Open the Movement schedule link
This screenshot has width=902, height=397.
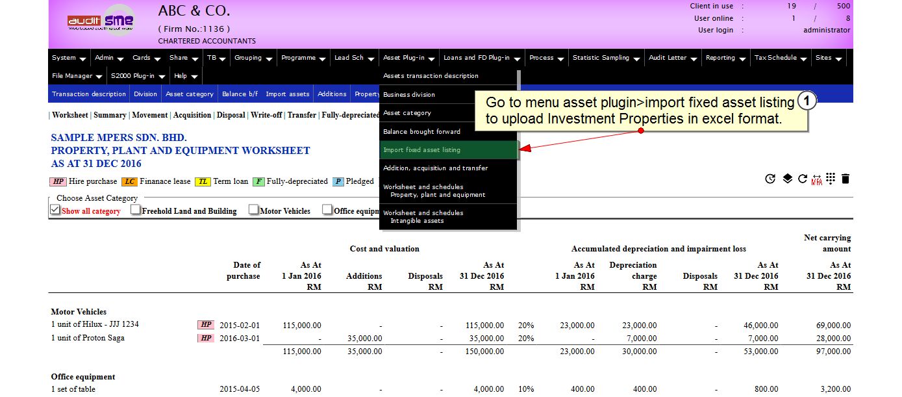(x=149, y=115)
